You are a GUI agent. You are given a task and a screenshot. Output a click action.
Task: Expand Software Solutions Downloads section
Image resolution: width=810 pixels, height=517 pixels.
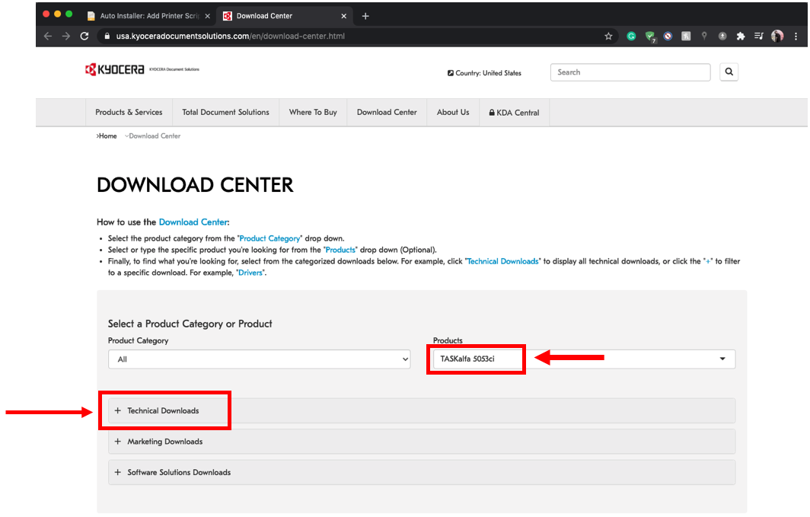point(179,473)
